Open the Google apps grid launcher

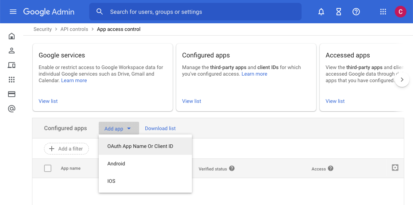click(x=383, y=12)
